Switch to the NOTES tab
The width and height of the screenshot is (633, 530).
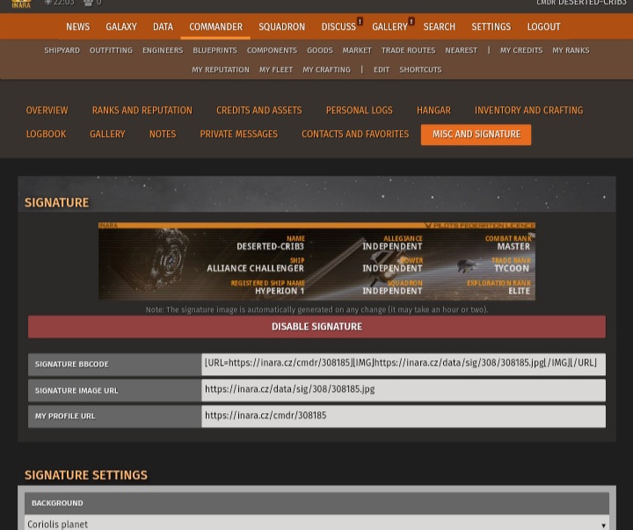pos(163,134)
